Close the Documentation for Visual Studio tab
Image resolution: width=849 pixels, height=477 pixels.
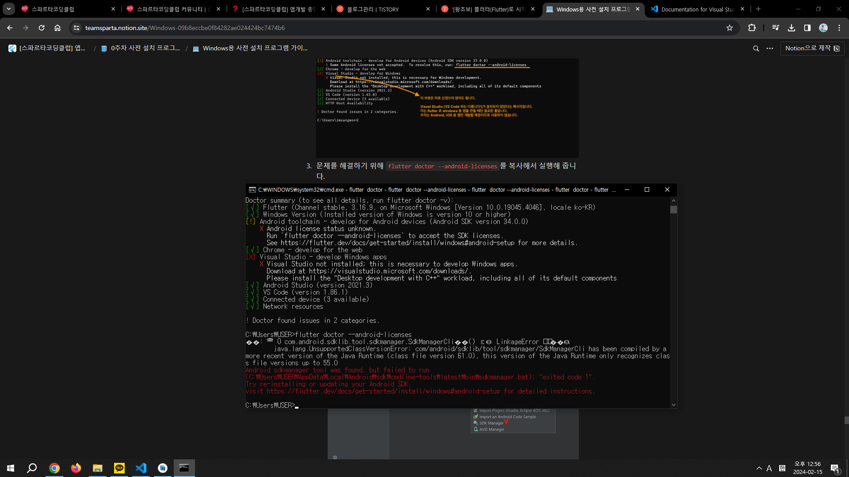tap(742, 9)
